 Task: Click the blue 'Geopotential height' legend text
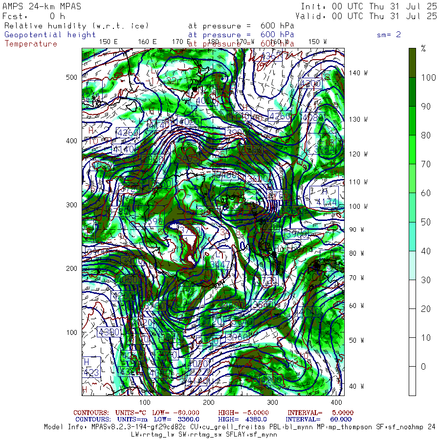click(x=50, y=35)
